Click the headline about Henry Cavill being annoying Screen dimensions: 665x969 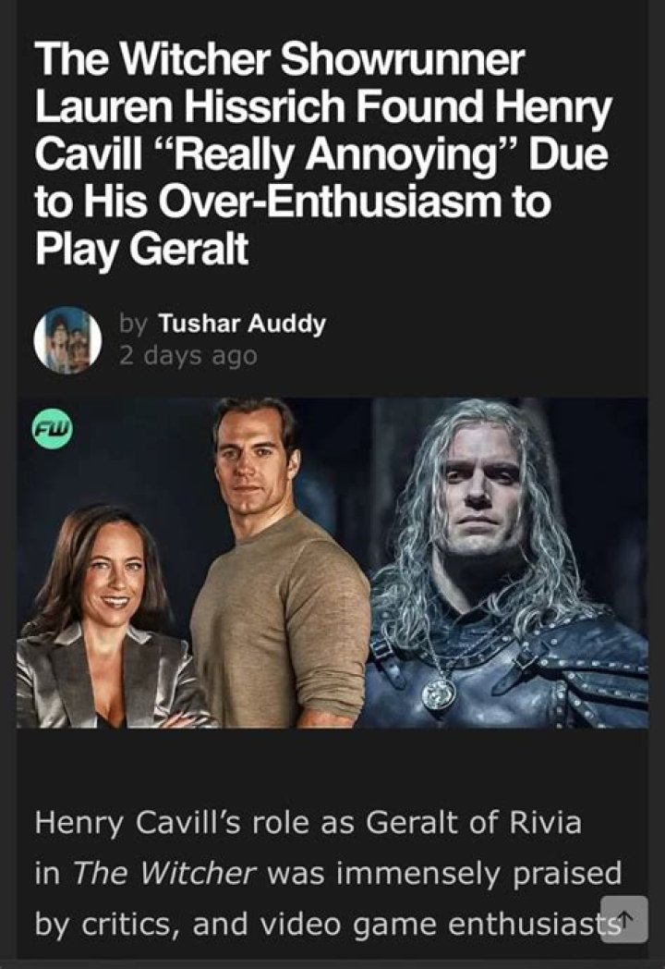pyautogui.click(x=314, y=153)
